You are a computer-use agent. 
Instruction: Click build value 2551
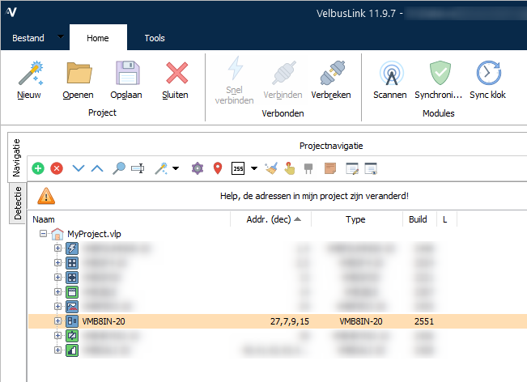tap(424, 321)
